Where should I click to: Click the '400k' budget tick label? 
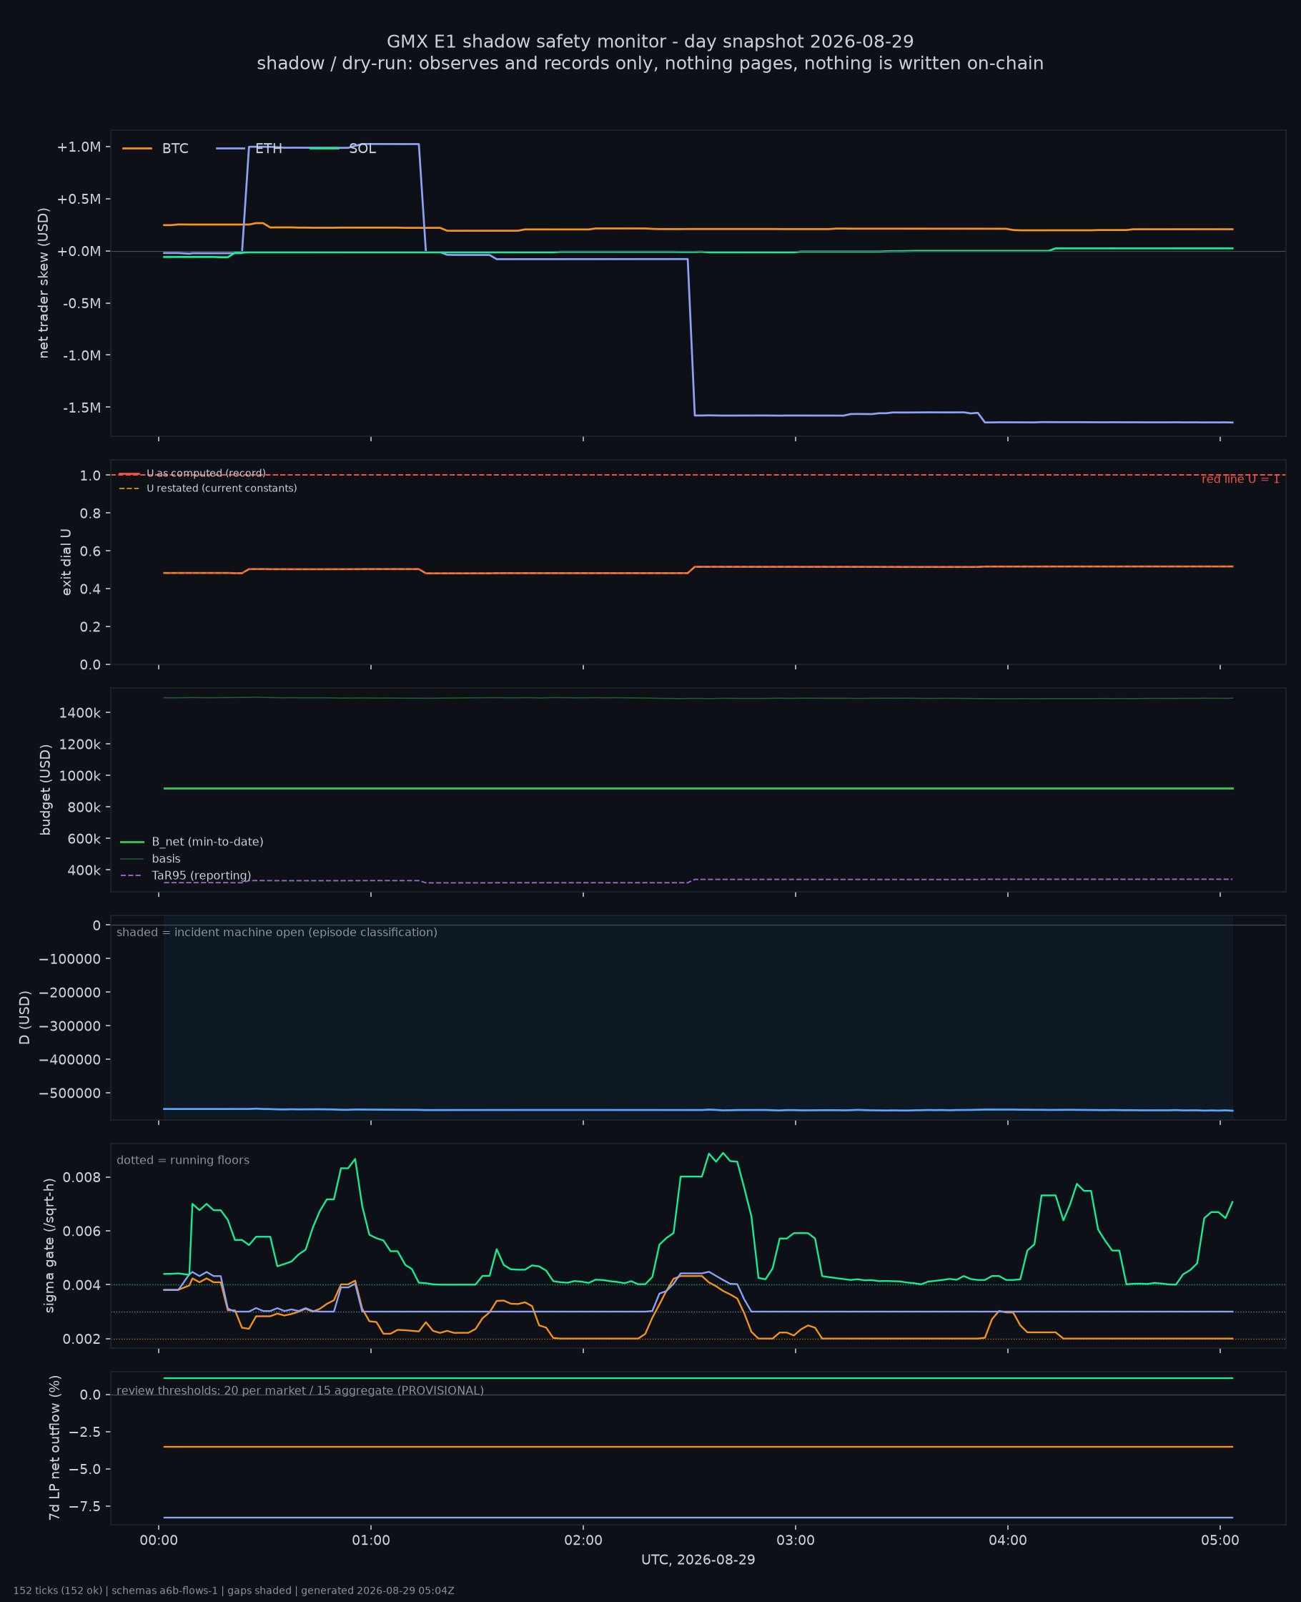coord(84,870)
